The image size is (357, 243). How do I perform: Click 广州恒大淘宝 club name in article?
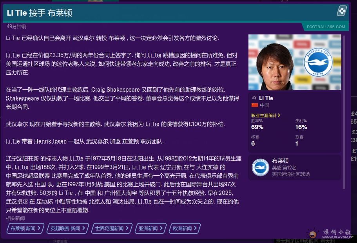pos(121,193)
